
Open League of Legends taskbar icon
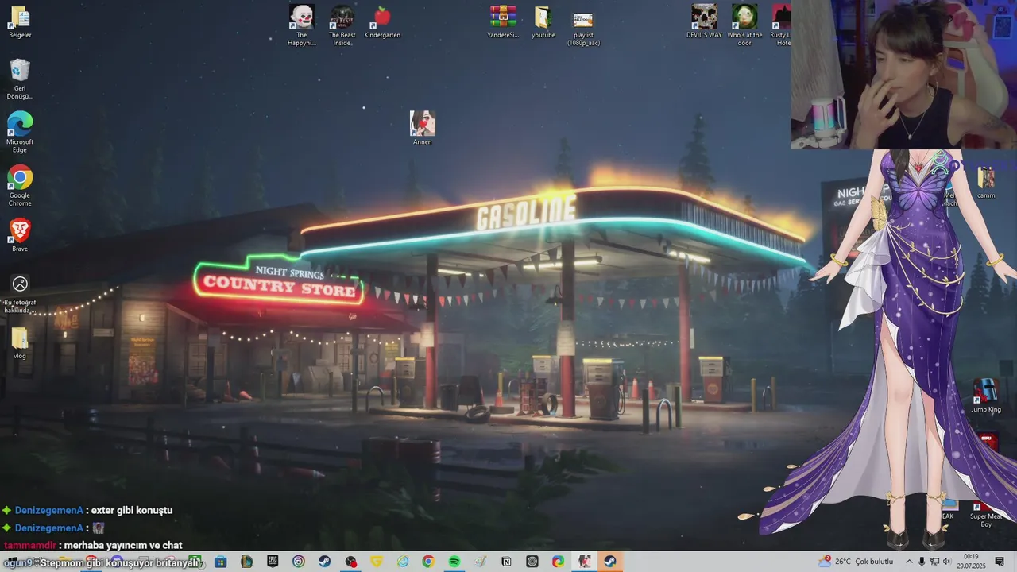click(246, 562)
